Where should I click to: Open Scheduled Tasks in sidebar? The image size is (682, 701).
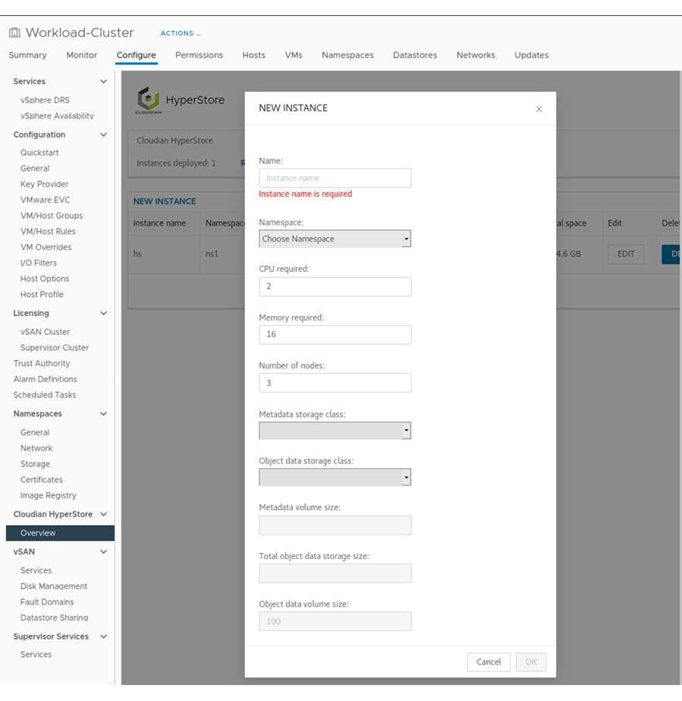[45, 395]
